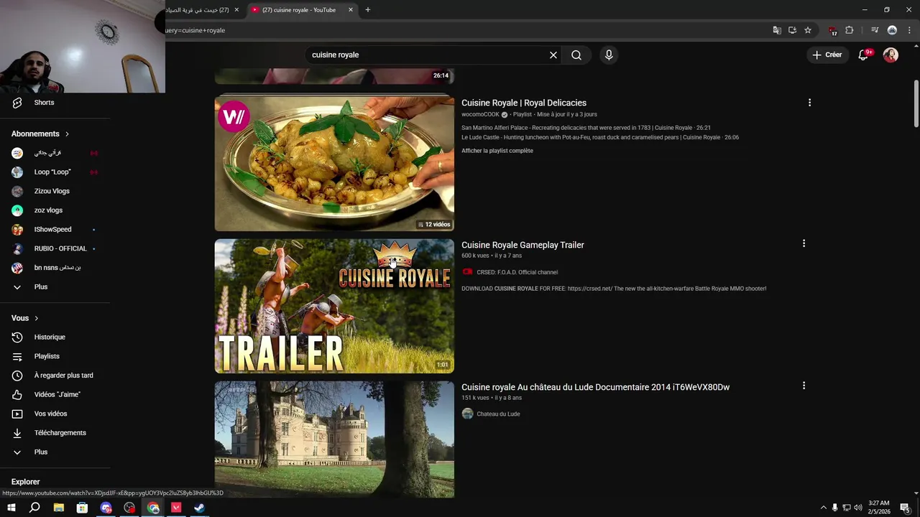Clear the search box with the X icon
The height and width of the screenshot is (517, 920).
[x=553, y=55]
